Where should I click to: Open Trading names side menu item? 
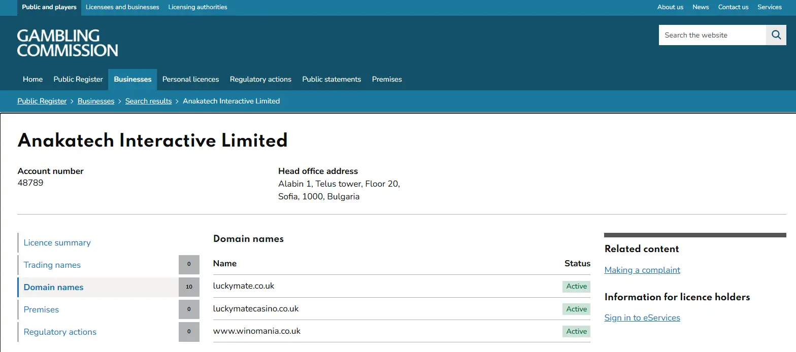[x=52, y=265]
